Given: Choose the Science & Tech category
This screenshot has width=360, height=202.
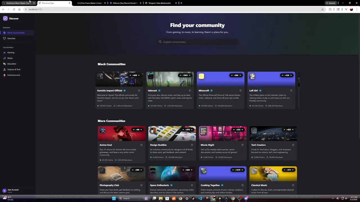Looking at the screenshot, I should 17,69.
